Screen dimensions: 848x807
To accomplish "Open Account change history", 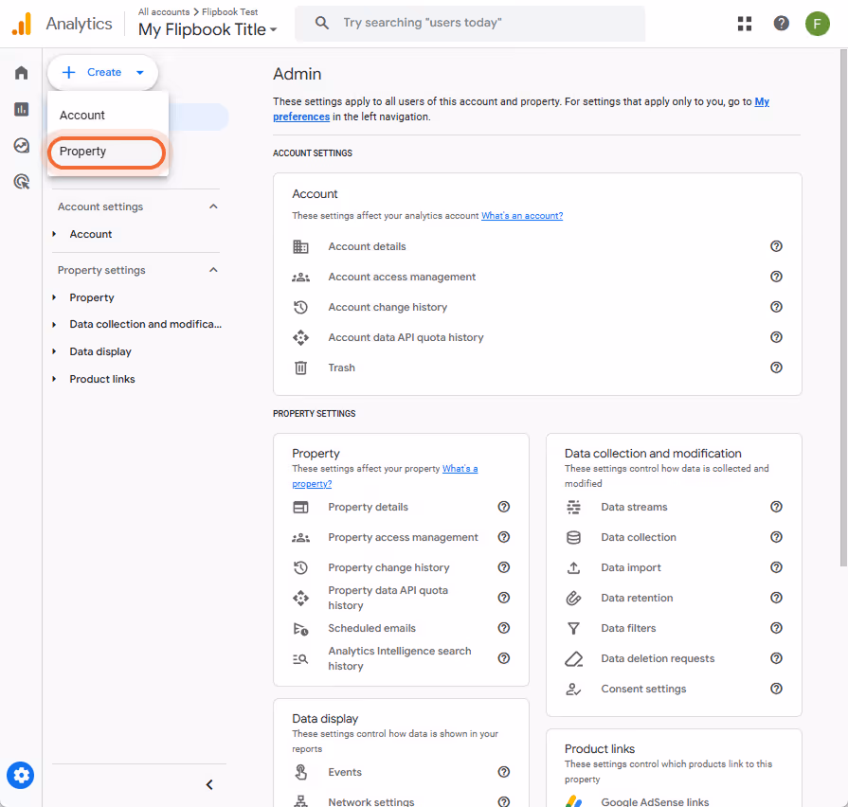I will (x=388, y=307).
